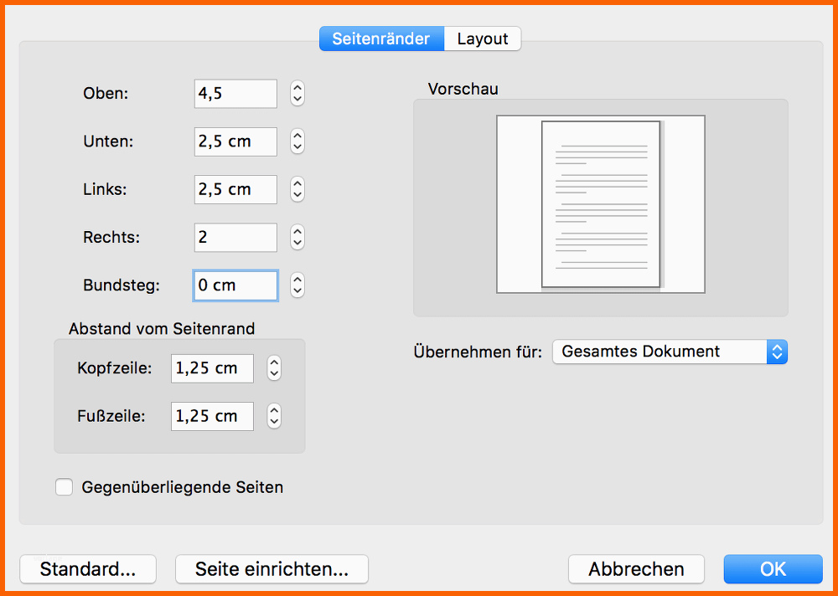Click the stepper for Links margin

tap(297, 189)
